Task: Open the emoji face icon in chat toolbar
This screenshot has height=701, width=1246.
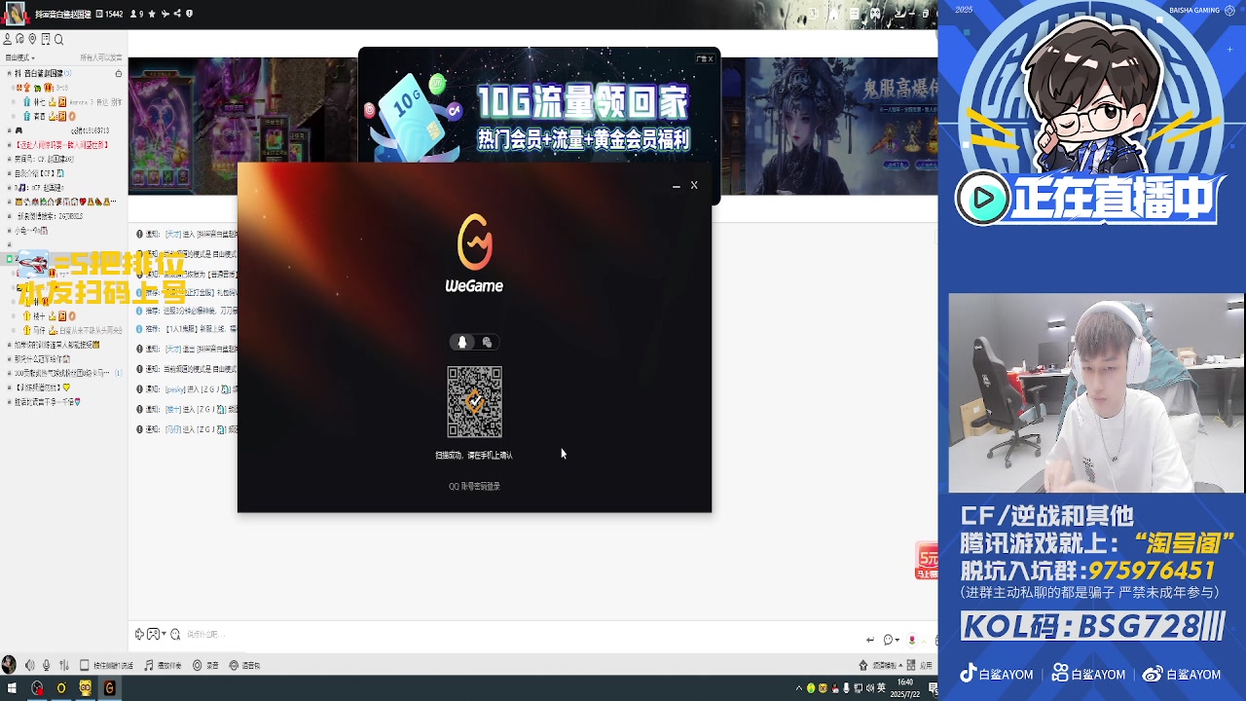Action: pyautogui.click(x=175, y=635)
